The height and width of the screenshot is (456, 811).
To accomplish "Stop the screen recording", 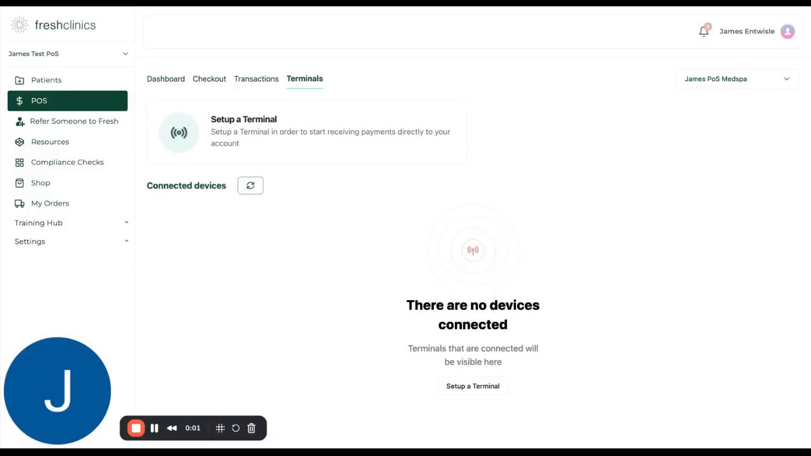I will pos(136,428).
